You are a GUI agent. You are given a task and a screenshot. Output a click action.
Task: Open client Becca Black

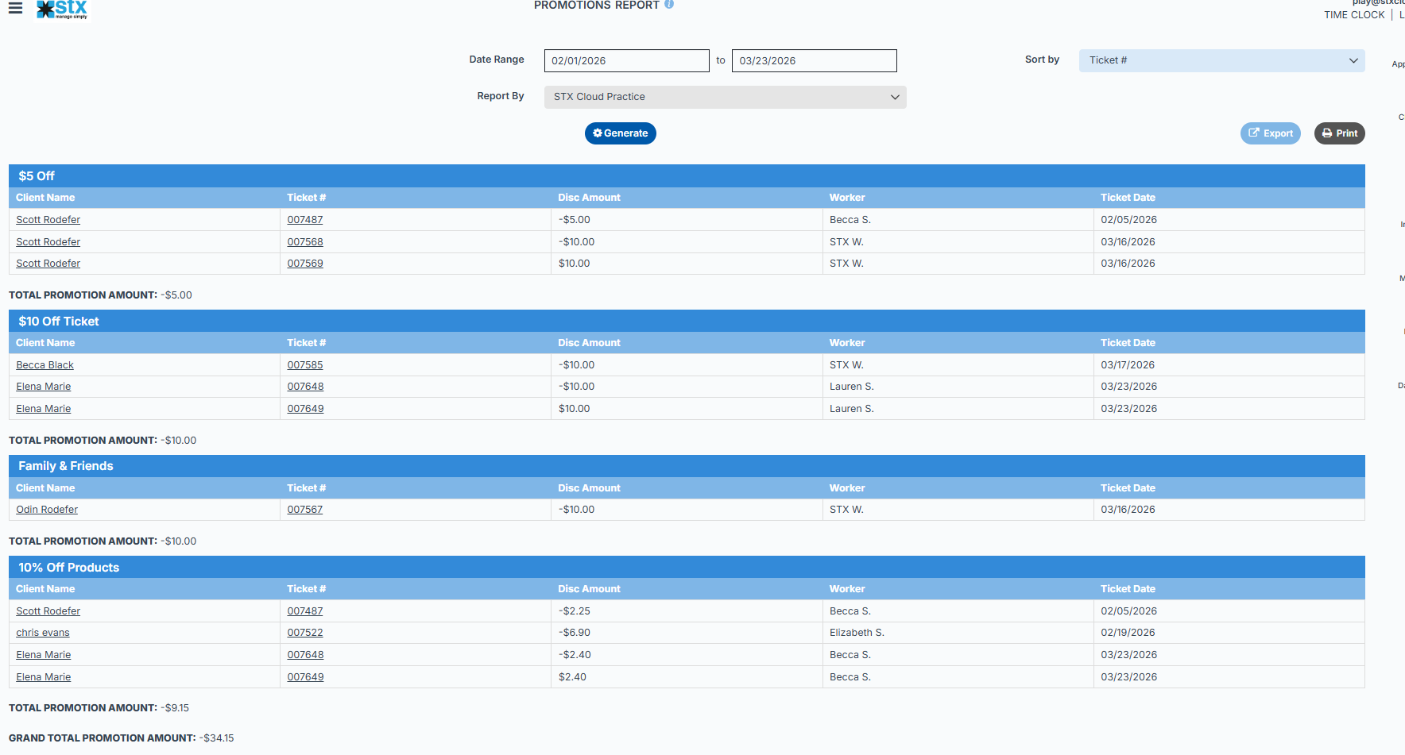click(45, 365)
